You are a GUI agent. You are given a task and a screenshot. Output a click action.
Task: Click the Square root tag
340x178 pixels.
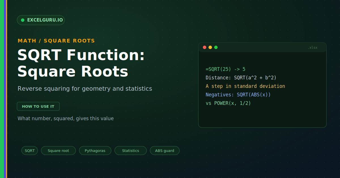click(x=58, y=151)
